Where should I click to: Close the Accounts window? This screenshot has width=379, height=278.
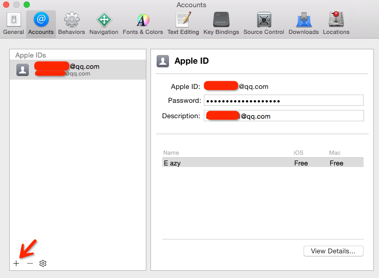[x=6, y=5]
